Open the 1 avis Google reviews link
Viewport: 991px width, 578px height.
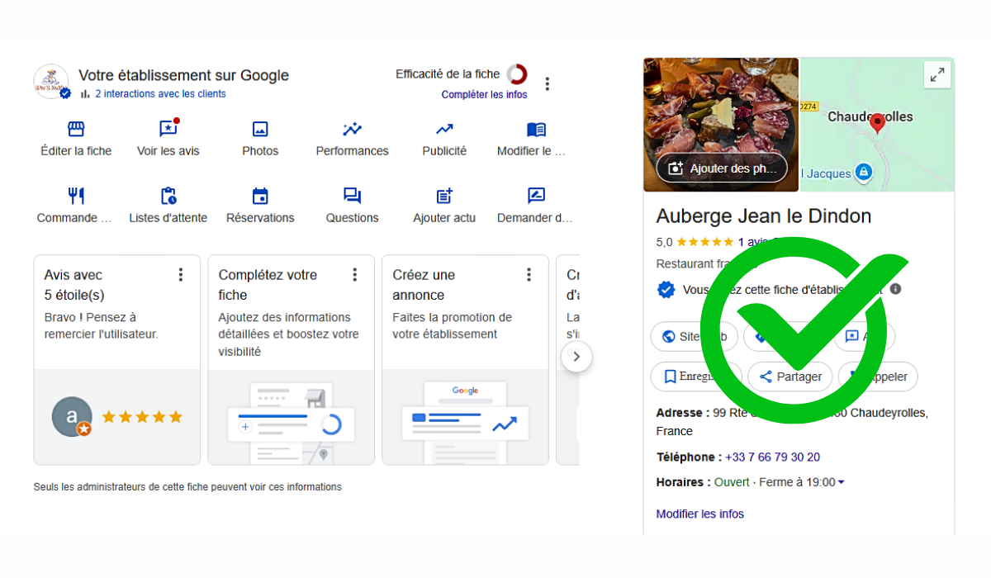(764, 242)
